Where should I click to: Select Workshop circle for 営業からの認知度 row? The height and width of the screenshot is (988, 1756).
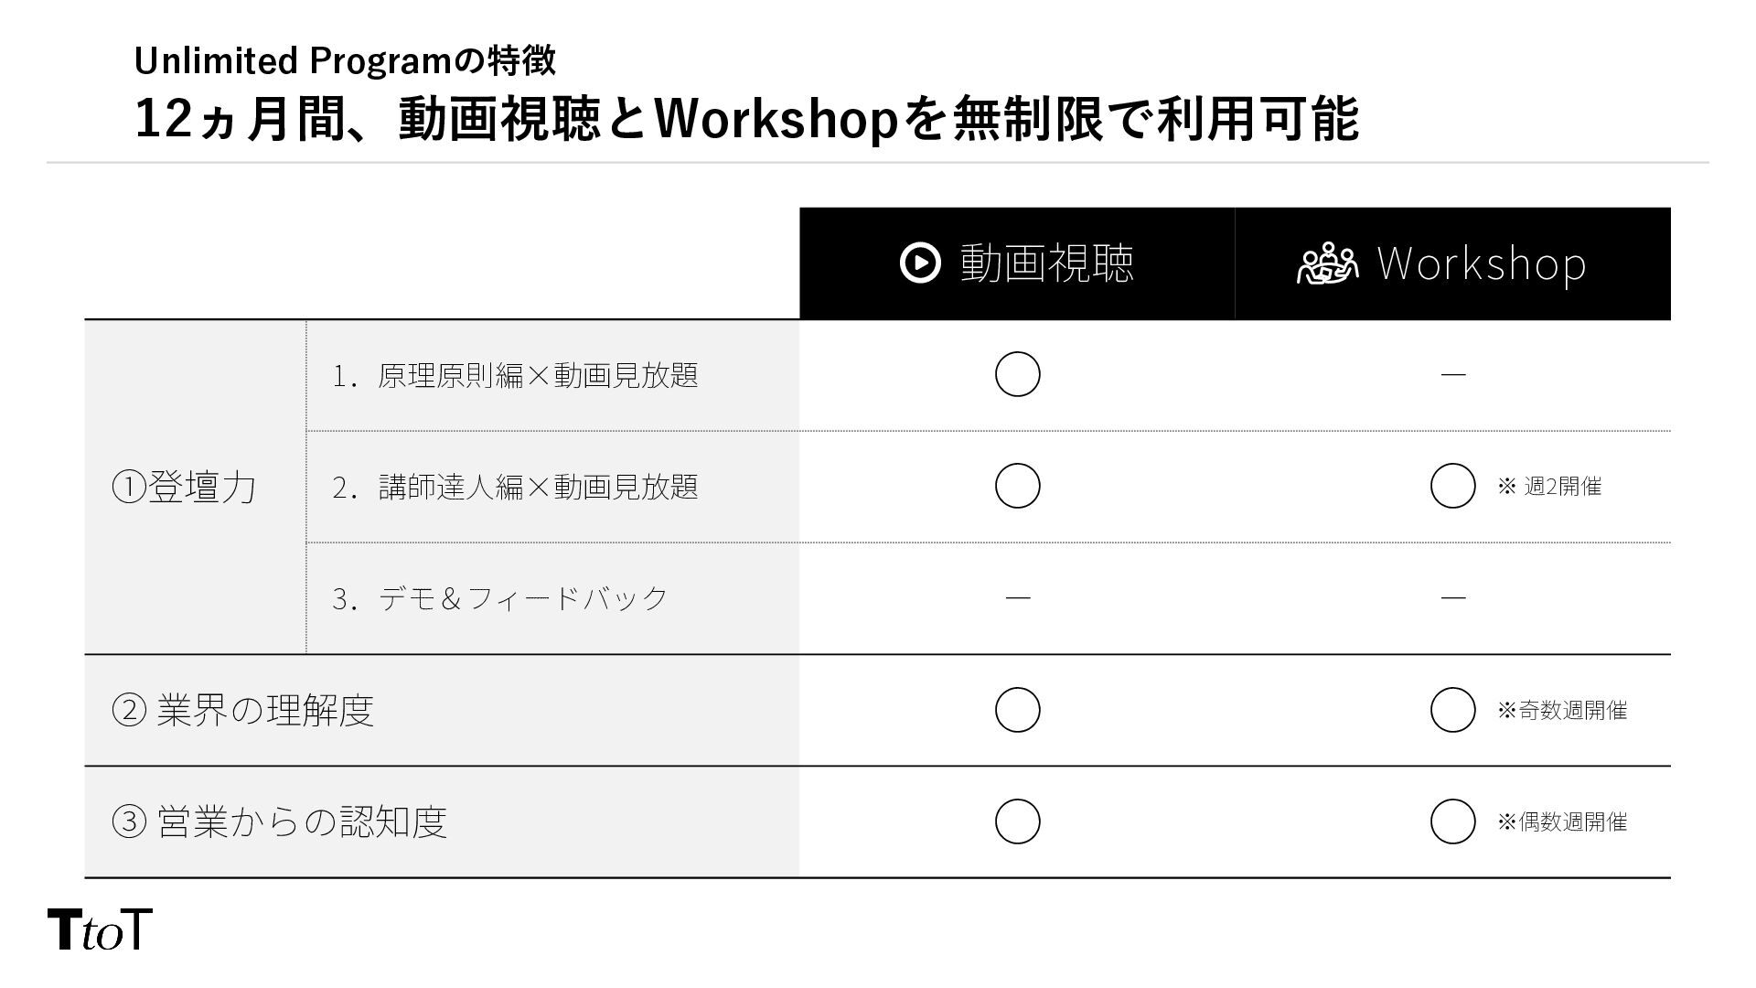[x=1452, y=822]
